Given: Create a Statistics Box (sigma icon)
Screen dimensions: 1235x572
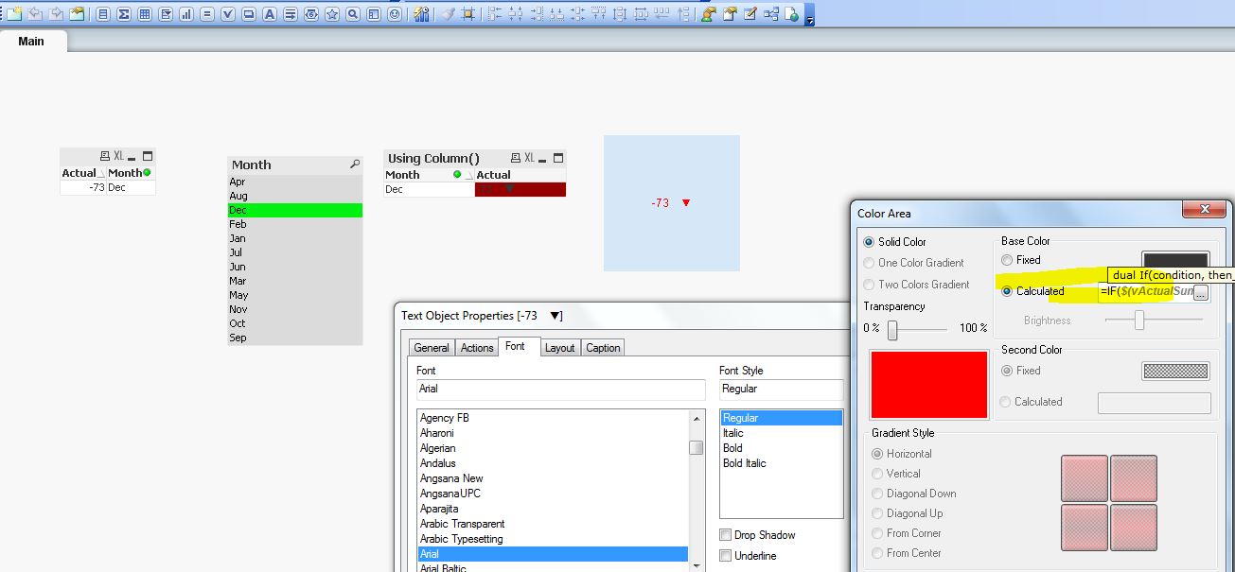Looking at the screenshot, I should (124, 14).
